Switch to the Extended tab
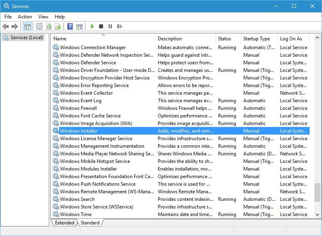 click(x=64, y=223)
